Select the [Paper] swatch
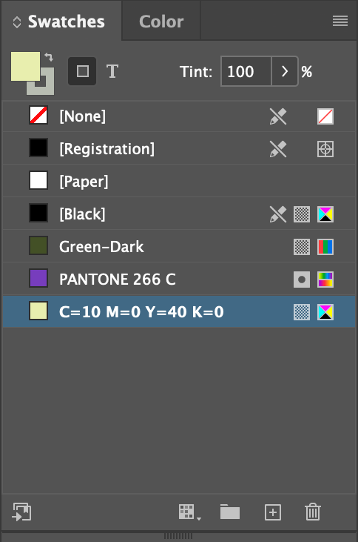The height and width of the screenshot is (542, 358). pos(179,182)
